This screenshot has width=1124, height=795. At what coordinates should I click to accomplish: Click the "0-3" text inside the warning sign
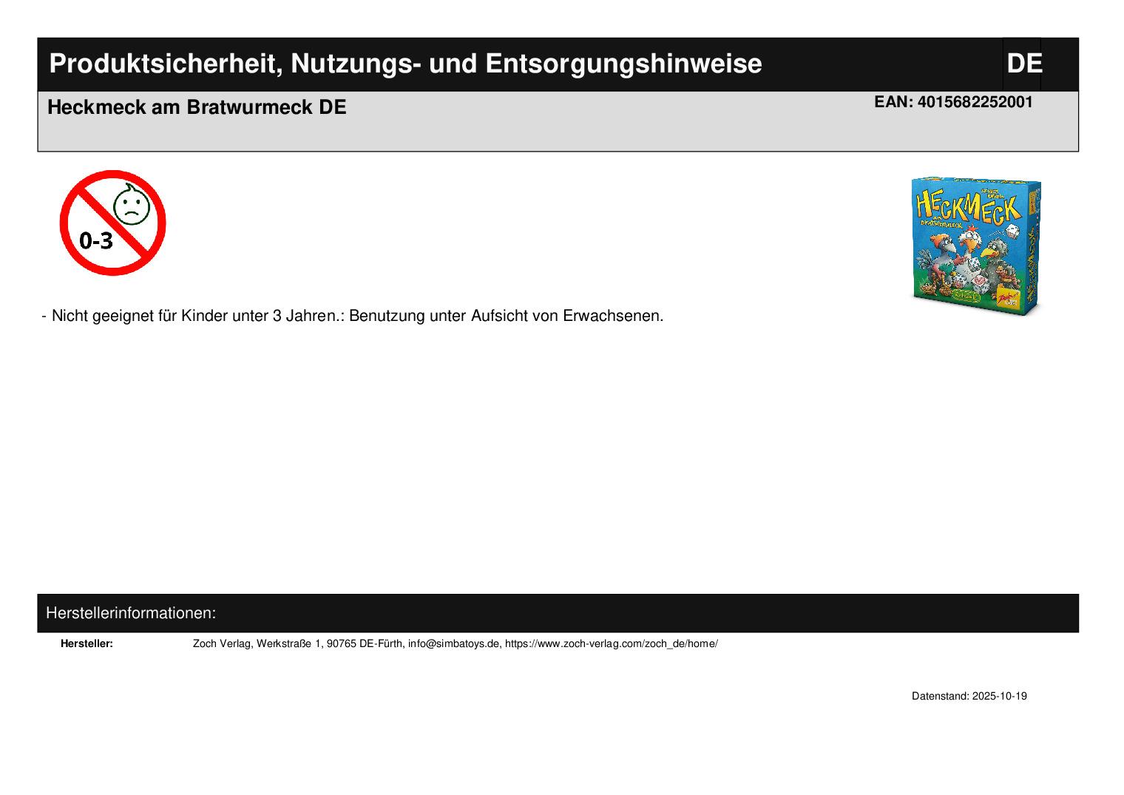[96, 240]
